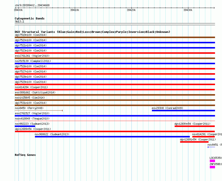This screenshot has width=222, height=181.
Task: Select the esv29308 (Conrad2009) label
Action: (x=167, y=108)
